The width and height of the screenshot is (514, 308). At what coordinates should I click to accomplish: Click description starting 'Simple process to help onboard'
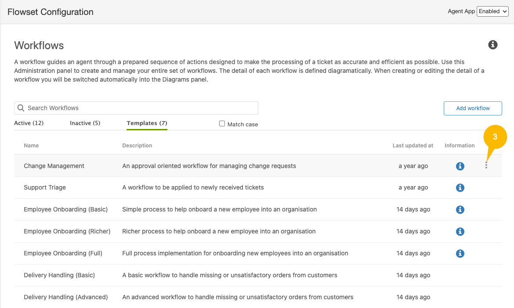(220, 209)
